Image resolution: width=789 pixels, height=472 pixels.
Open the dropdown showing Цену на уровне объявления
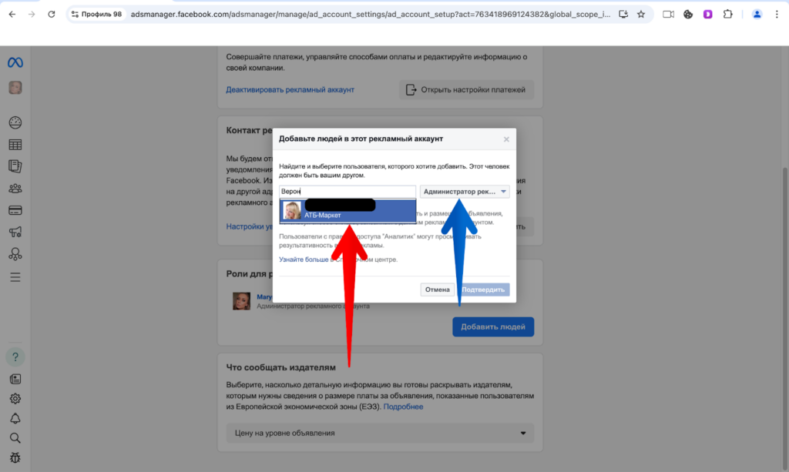coord(378,433)
